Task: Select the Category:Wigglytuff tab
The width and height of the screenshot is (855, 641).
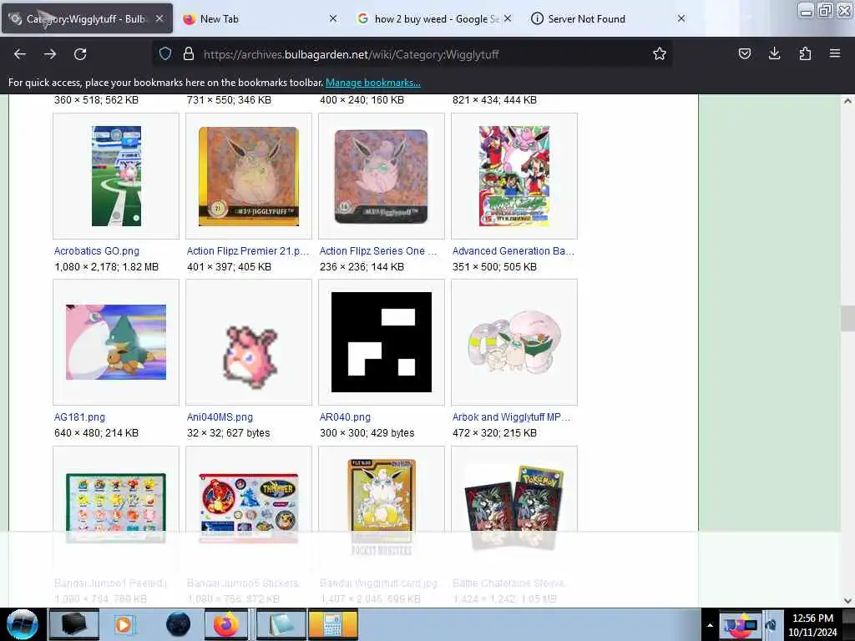Action: (87, 18)
